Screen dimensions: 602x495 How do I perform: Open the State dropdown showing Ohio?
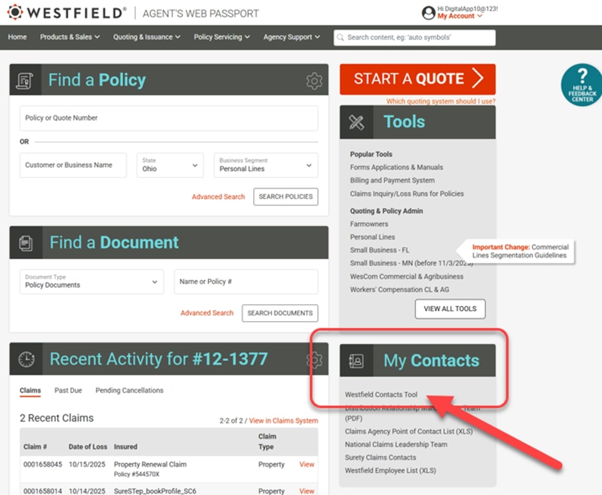point(170,165)
